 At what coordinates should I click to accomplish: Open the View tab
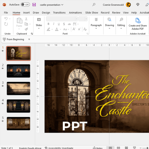[x=126, y=13]
